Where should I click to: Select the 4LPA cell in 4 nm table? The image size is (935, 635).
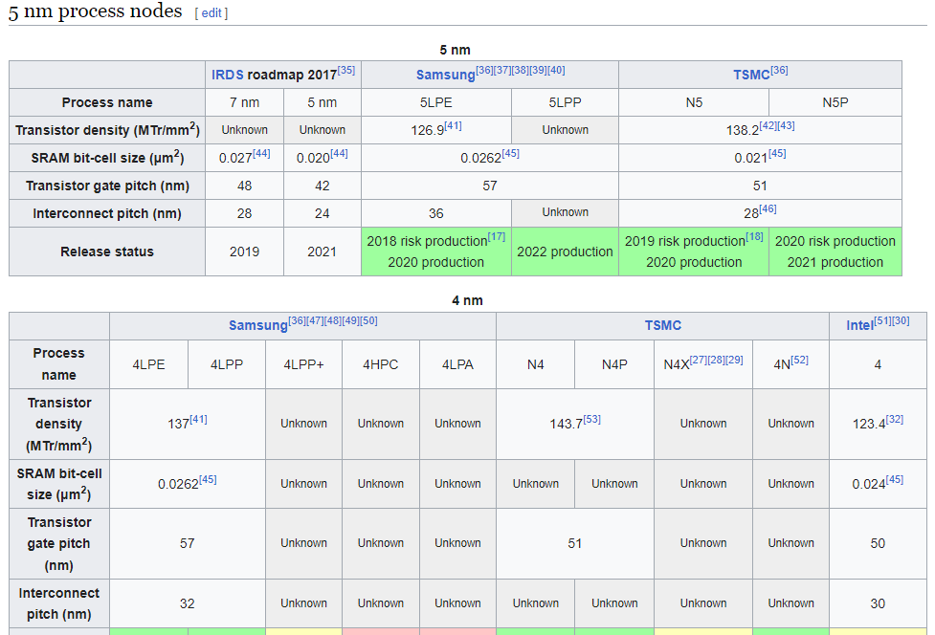(457, 364)
